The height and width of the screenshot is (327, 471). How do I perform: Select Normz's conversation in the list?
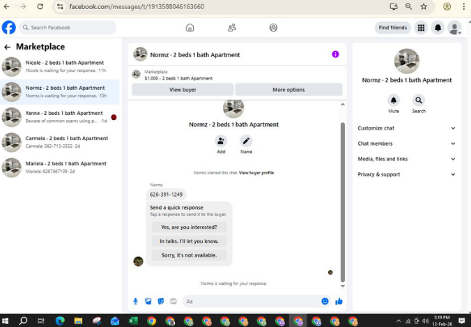(60, 91)
